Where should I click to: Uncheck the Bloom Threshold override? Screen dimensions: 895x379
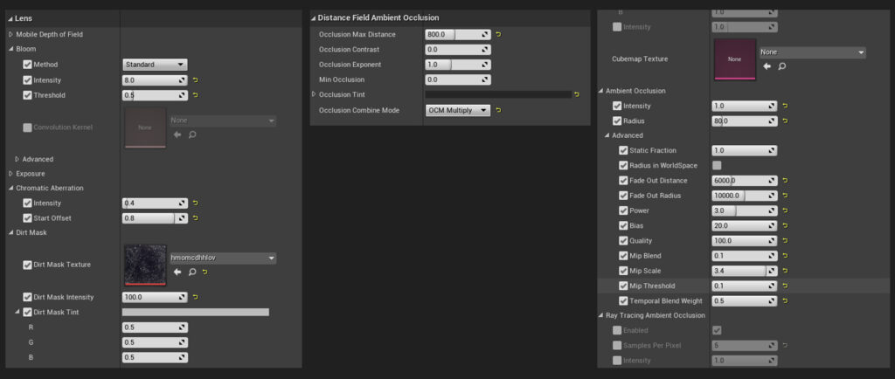pyautogui.click(x=27, y=95)
